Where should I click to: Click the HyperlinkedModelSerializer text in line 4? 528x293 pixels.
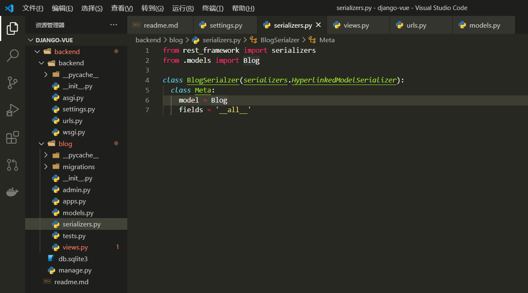[344, 80]
